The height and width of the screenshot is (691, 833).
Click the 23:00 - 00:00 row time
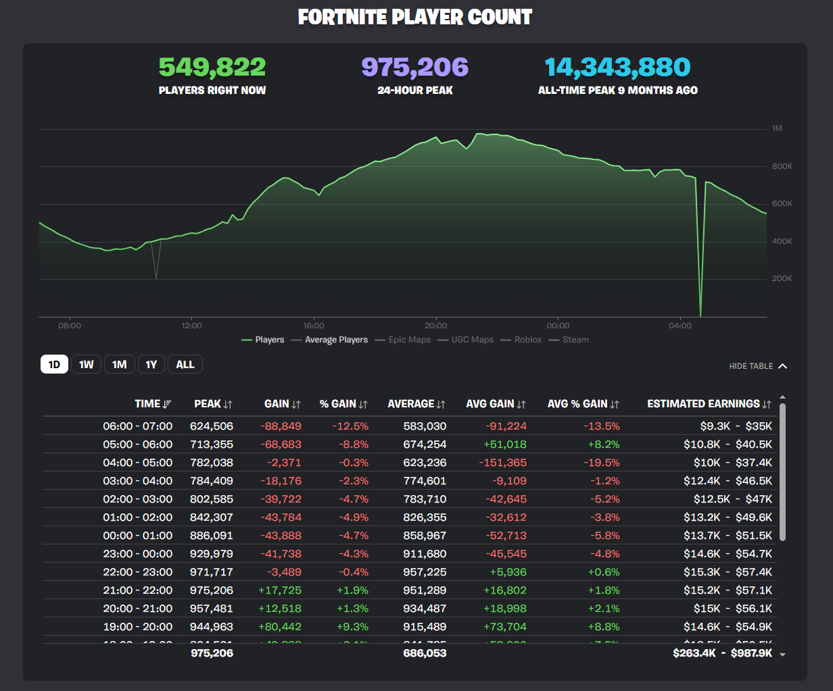point(138,554)
